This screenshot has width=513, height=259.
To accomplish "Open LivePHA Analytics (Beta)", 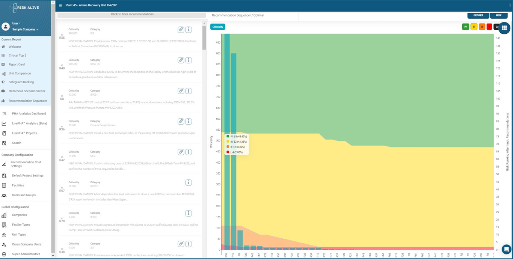I will (29, 123).
